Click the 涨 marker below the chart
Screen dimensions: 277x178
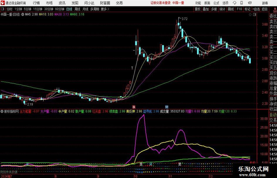[x=134, y=107]
